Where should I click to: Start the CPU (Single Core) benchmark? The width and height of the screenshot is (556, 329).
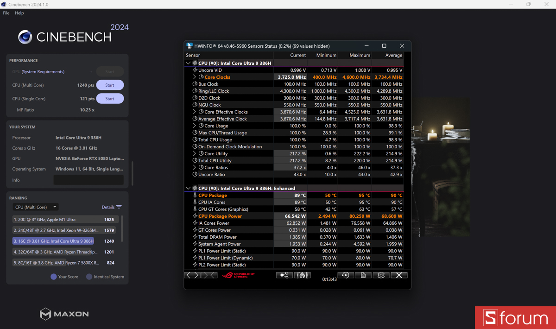pyautogui.click(x=110, y=99)
